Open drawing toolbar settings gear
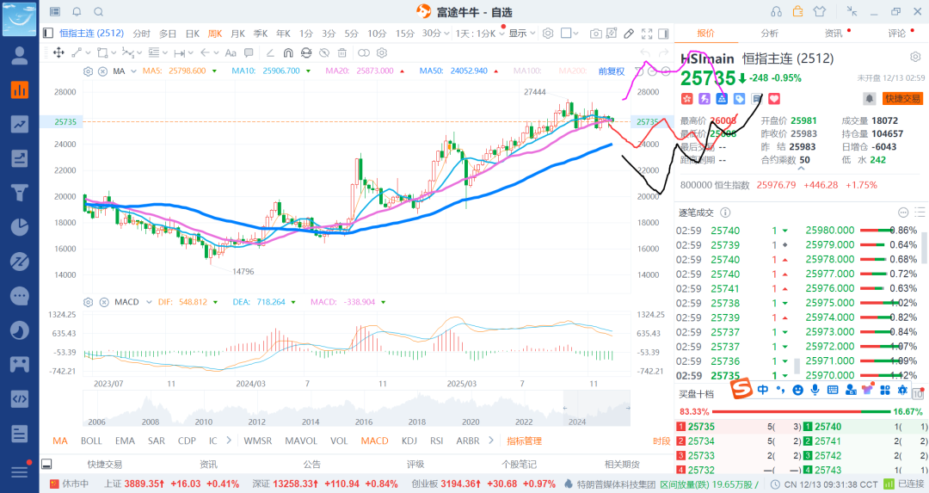Viewport: 929px width, 493px height. click(382, 52)
